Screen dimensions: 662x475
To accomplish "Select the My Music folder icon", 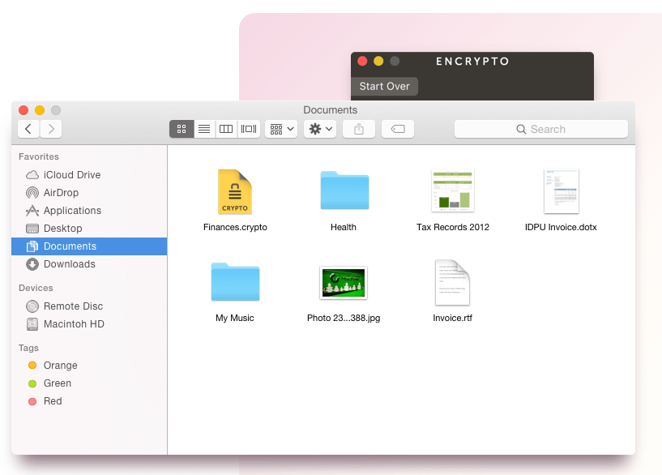I will point(235,281).
